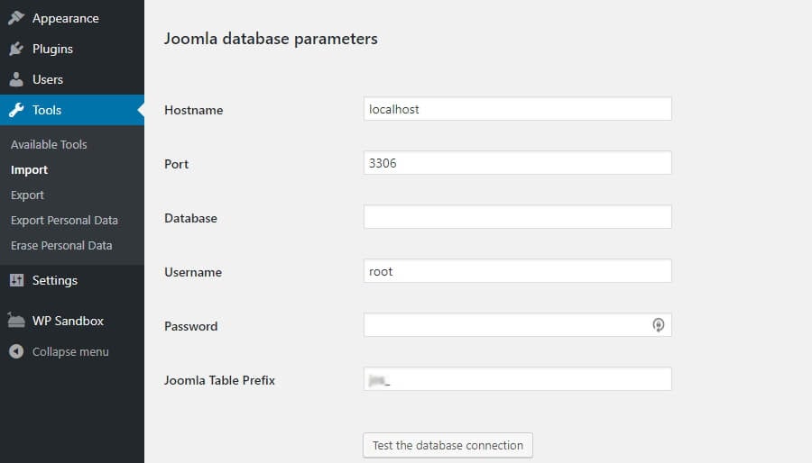Go to Export Personal Data

pyautogui.click(x=64, y=220)
